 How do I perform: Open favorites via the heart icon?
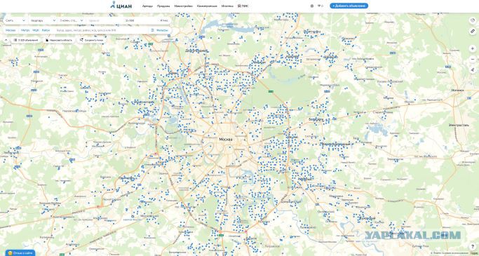coord(320,6)
